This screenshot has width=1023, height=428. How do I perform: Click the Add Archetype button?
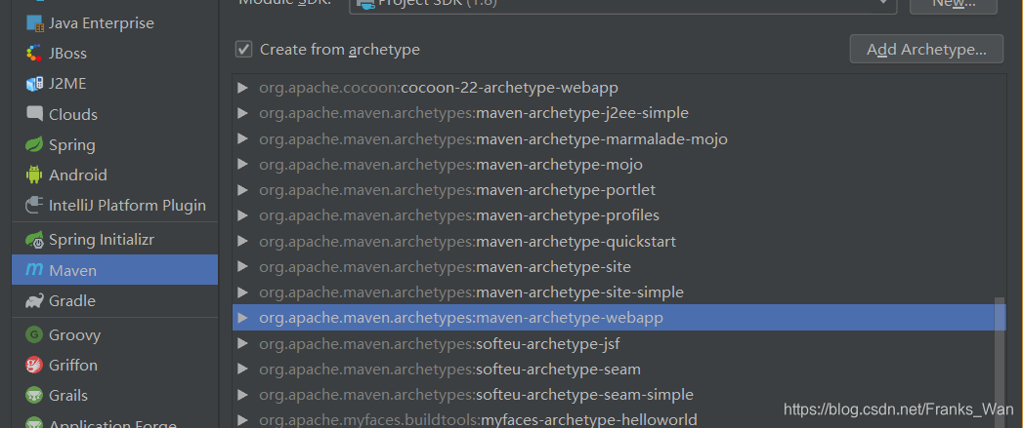click(x=926, y=50)
